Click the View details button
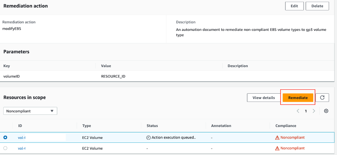 pos(264,98)
